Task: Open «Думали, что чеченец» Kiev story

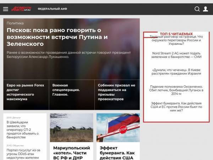Action: click(x=176, y=72)
